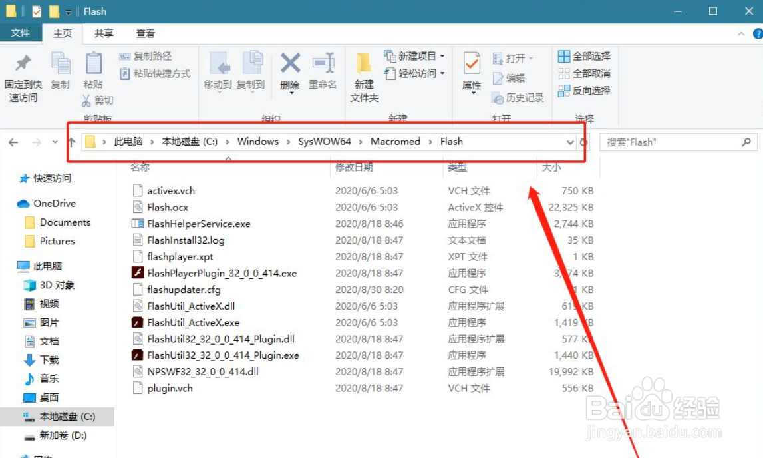The image size is (763, 458).
Task: Select 音乐 (Music) in the sidebar
Action: coord(42,379)
